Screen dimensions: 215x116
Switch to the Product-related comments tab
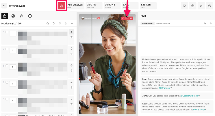[x=163, y=23]
